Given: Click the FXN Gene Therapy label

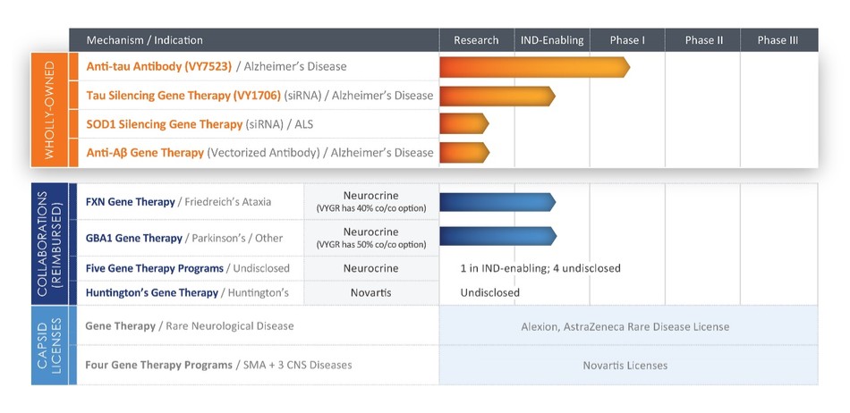Looking at the screenshot, I should 131,202.
